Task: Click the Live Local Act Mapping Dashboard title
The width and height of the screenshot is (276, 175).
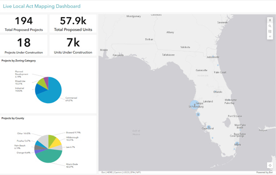Action: (42, 6)
